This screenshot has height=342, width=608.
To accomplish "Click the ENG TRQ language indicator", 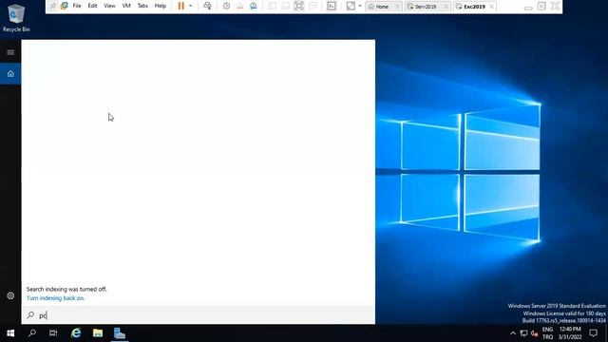I will pos(547,333).
